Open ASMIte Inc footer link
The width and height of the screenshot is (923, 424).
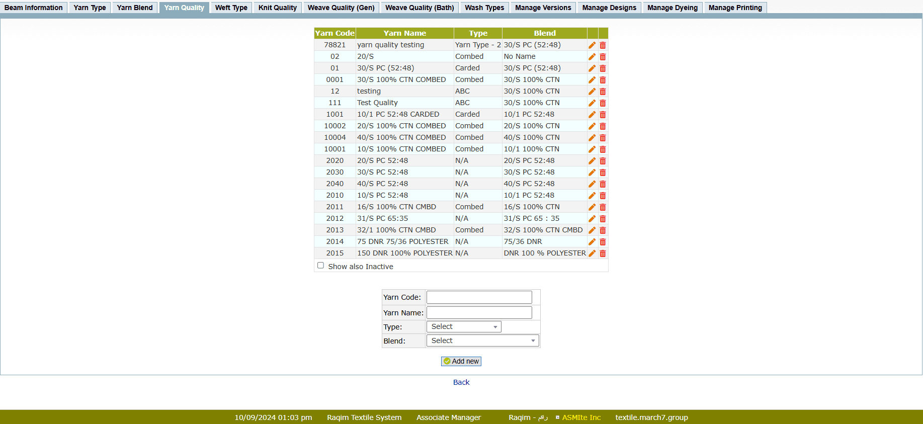(581, 417)
